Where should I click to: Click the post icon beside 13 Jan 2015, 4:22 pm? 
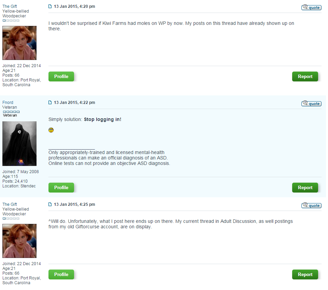coord(50,103)
